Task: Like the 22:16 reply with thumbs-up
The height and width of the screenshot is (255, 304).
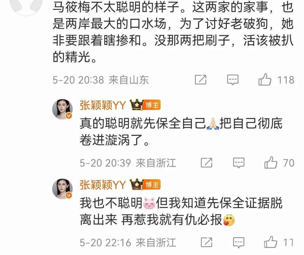Action: point(271,242)
